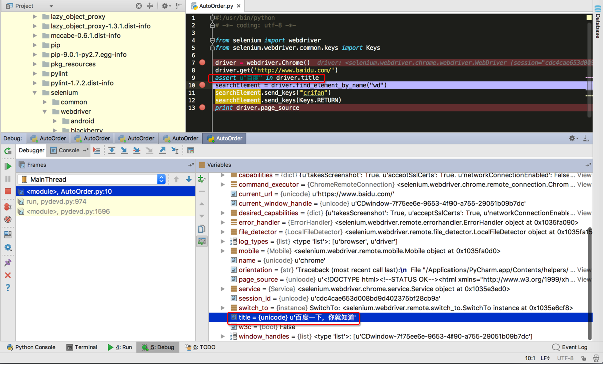Collapse the selenium folder in project tree

click(35, 93)
